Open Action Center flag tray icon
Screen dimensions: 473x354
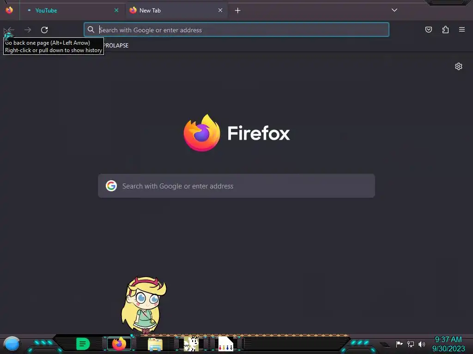click(x=399, y=344)
